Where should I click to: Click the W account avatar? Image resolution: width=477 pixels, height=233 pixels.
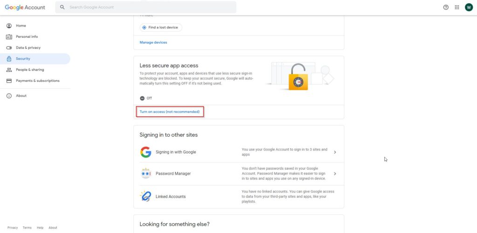tap(469, 7)
